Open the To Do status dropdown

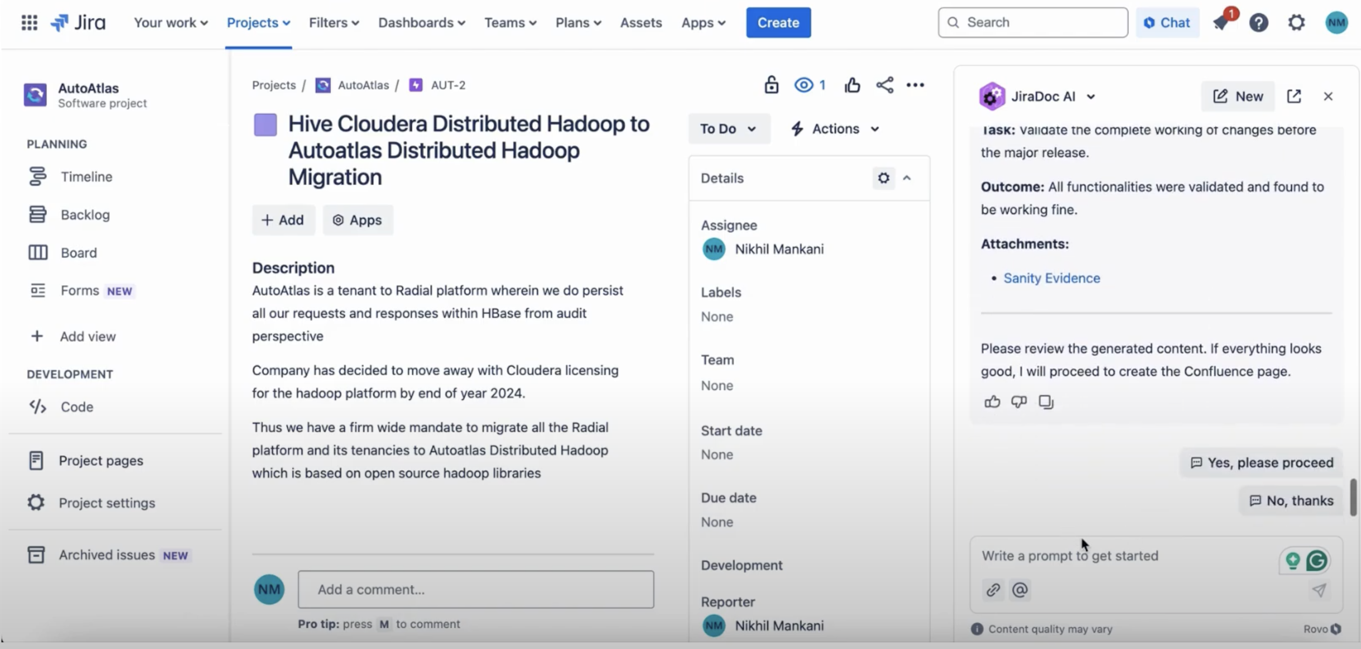click(728, 129)
